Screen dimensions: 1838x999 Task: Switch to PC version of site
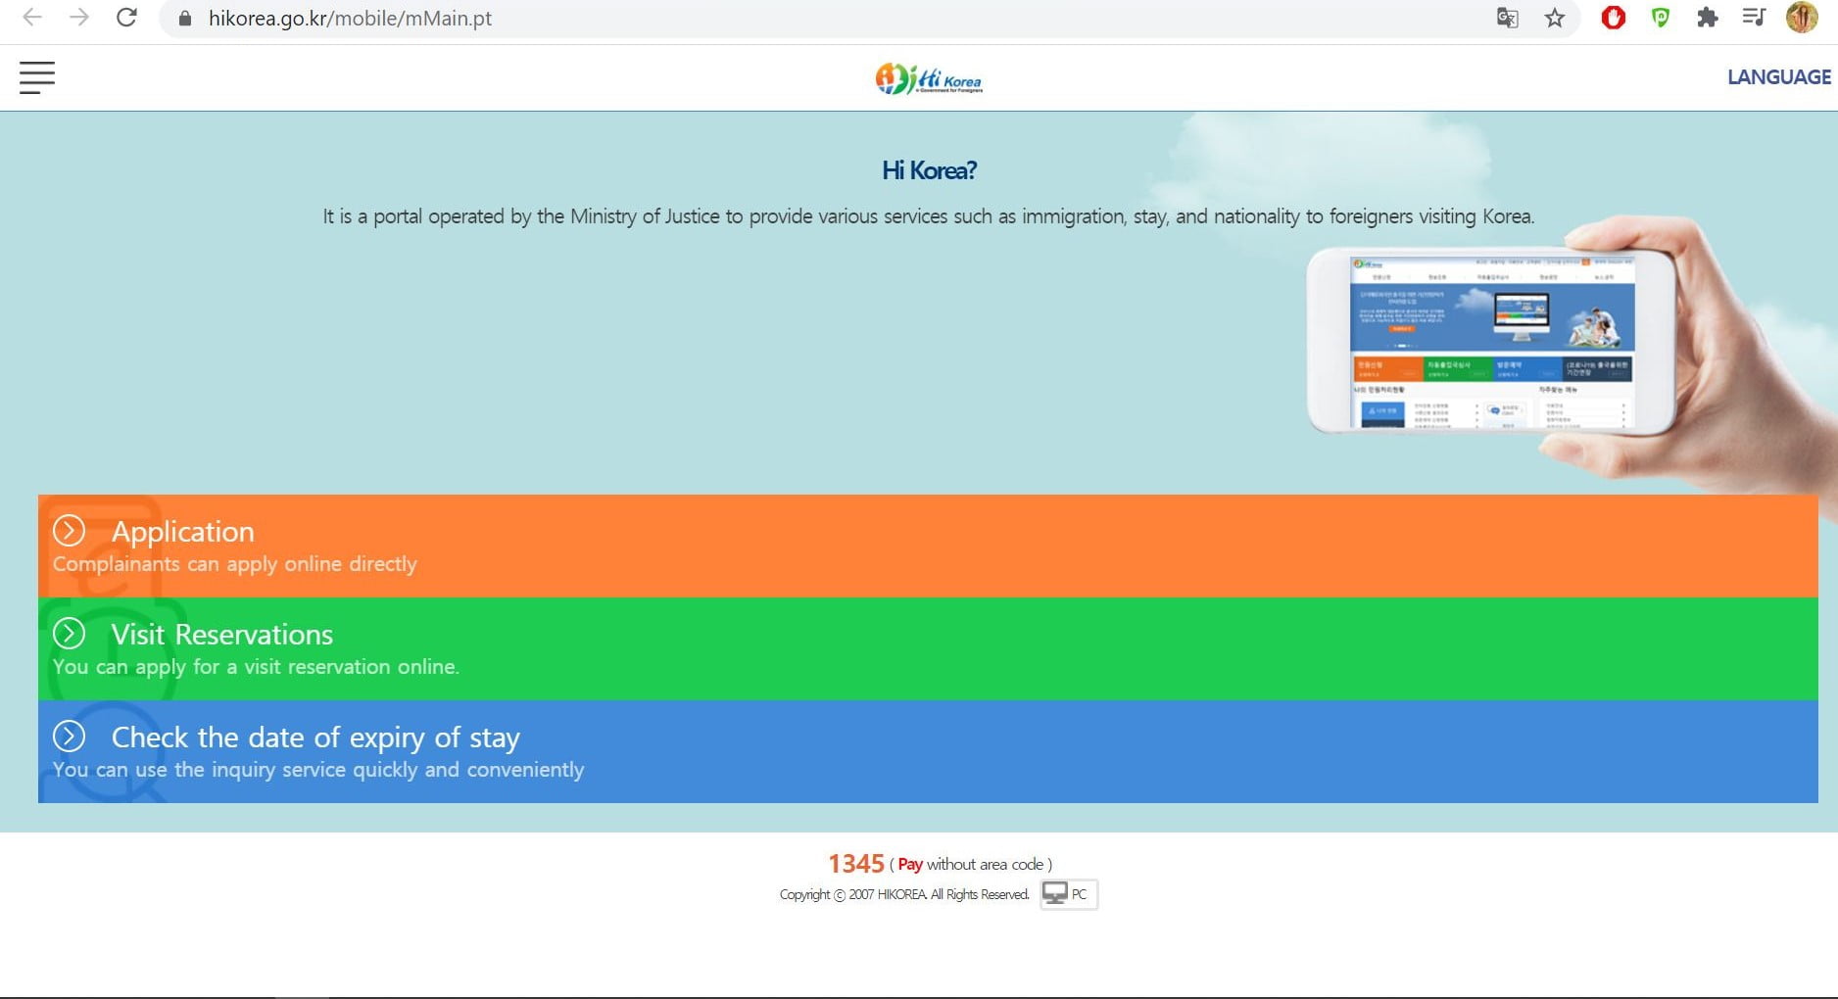coord(1068,894)
